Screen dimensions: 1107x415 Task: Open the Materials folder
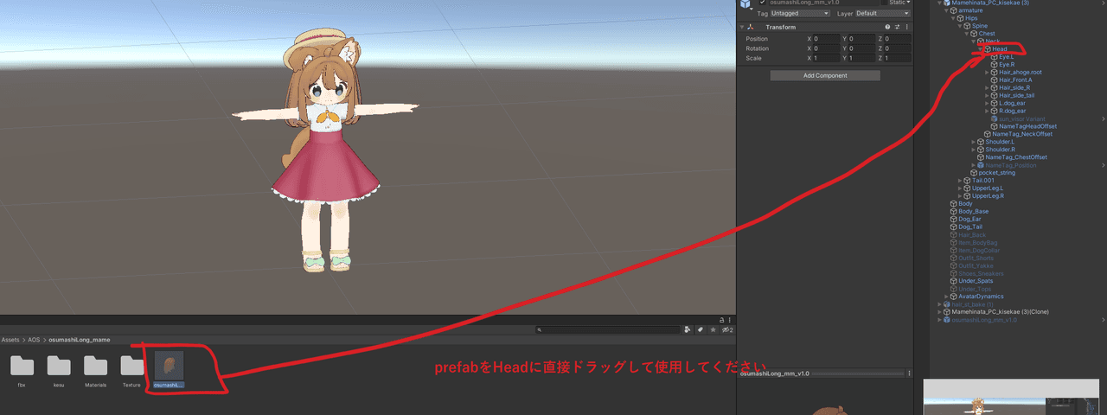tap(95, 366)
